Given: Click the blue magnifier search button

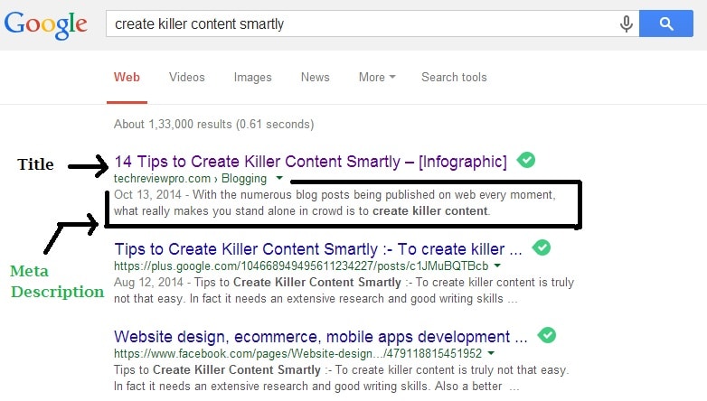Looking at the screenshot, I should [666, 23].
